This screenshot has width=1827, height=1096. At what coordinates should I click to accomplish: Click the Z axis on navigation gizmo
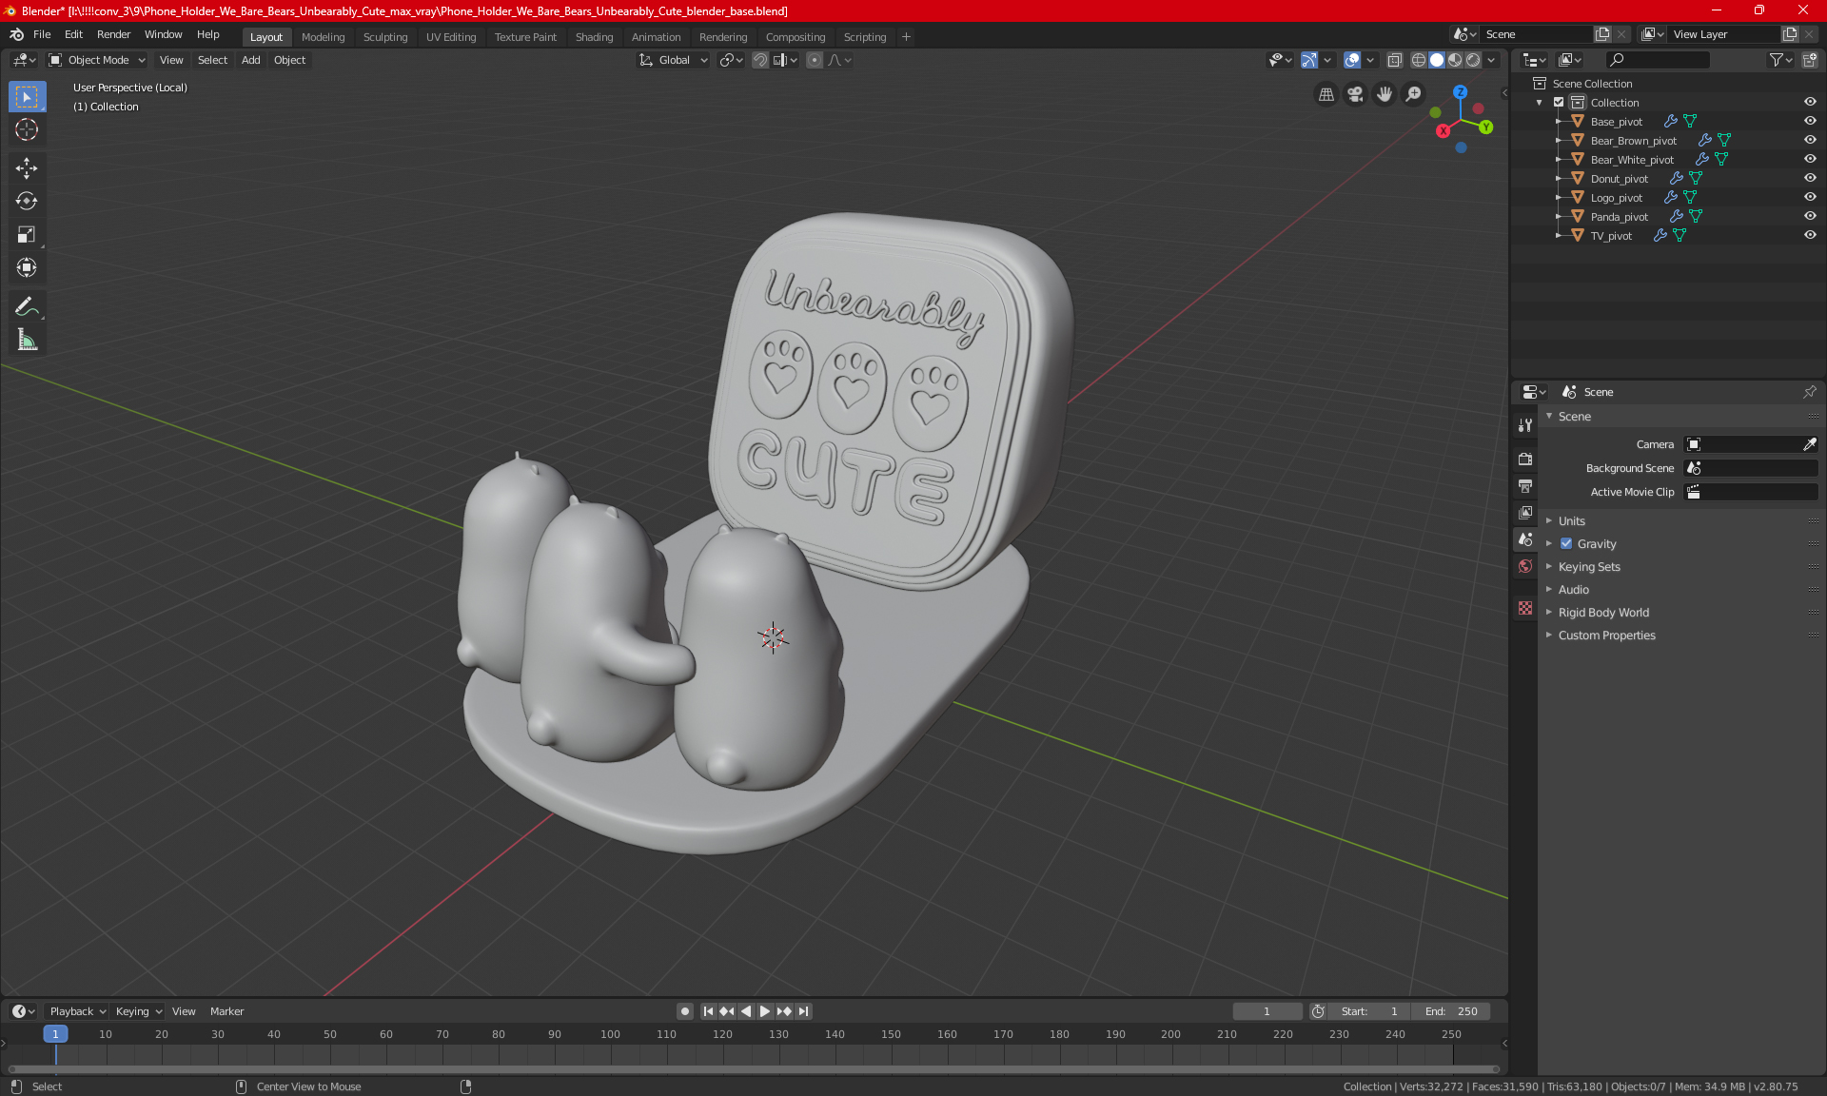pyautogui.click(x=1460, y=92)
